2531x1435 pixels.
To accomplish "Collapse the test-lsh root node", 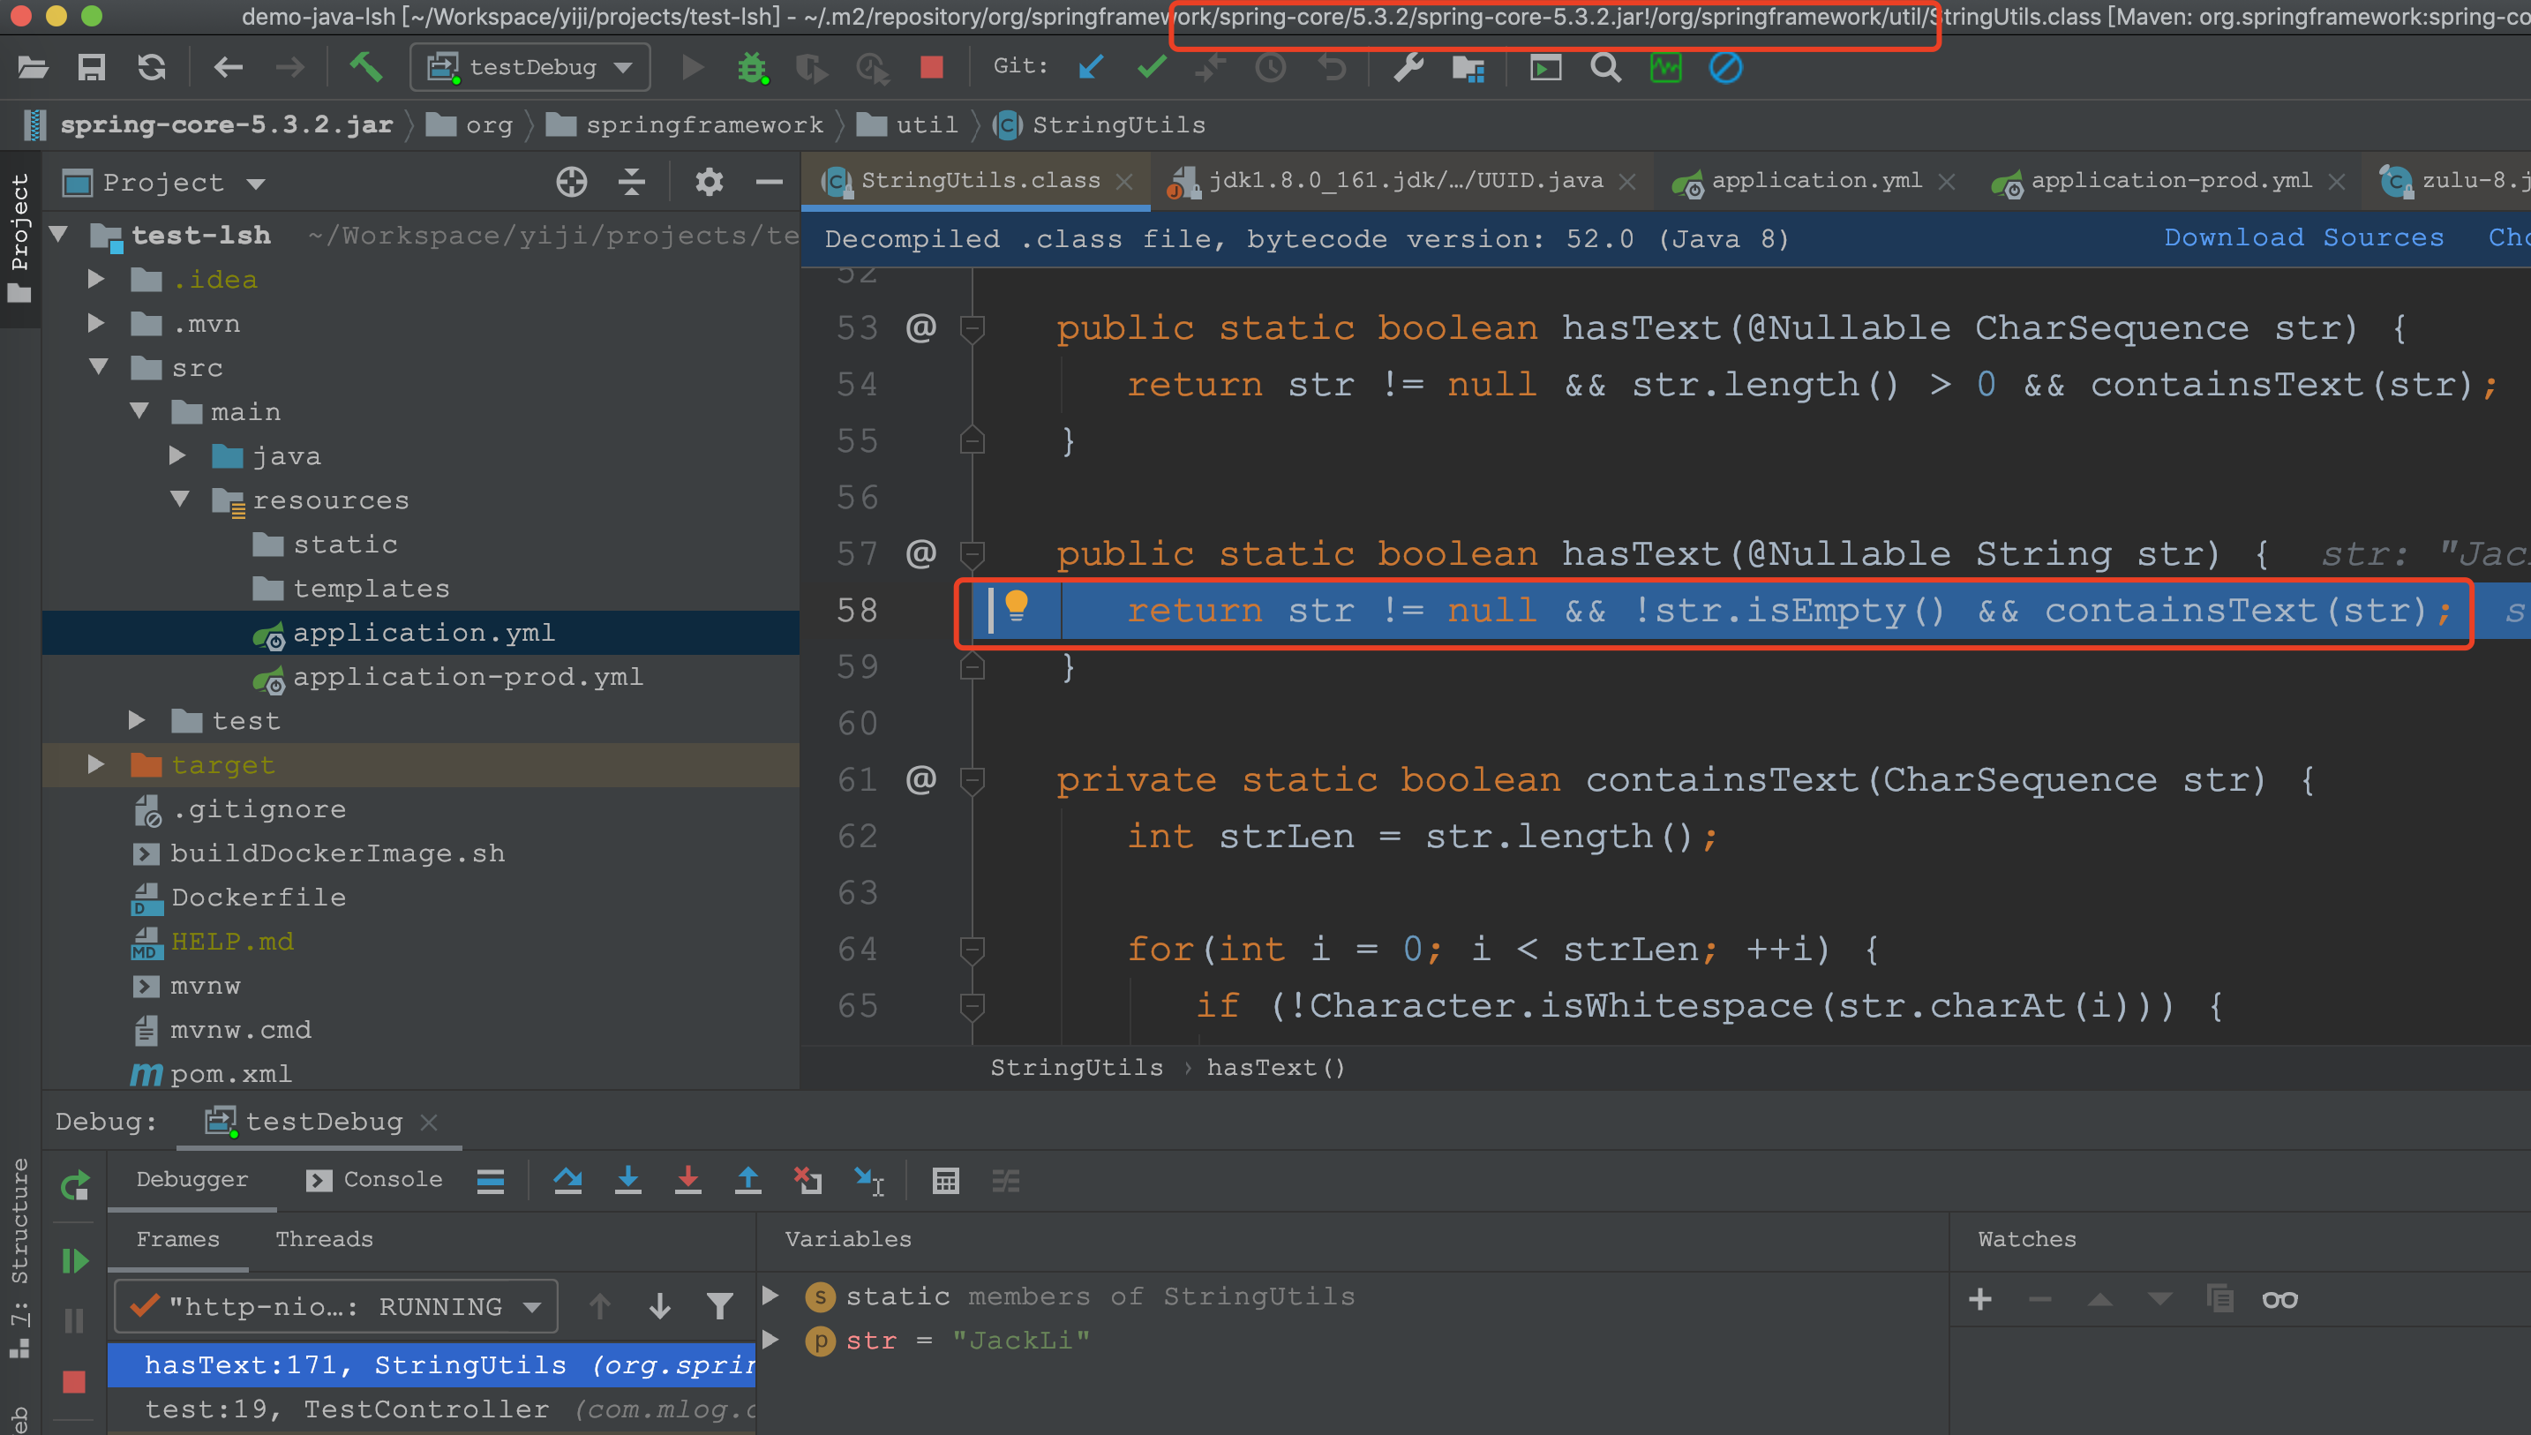I will click(x=59, y=235).
